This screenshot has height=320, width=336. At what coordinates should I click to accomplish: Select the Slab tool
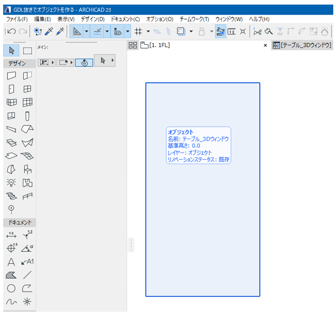pyautogui.click(x=11, y=156)
